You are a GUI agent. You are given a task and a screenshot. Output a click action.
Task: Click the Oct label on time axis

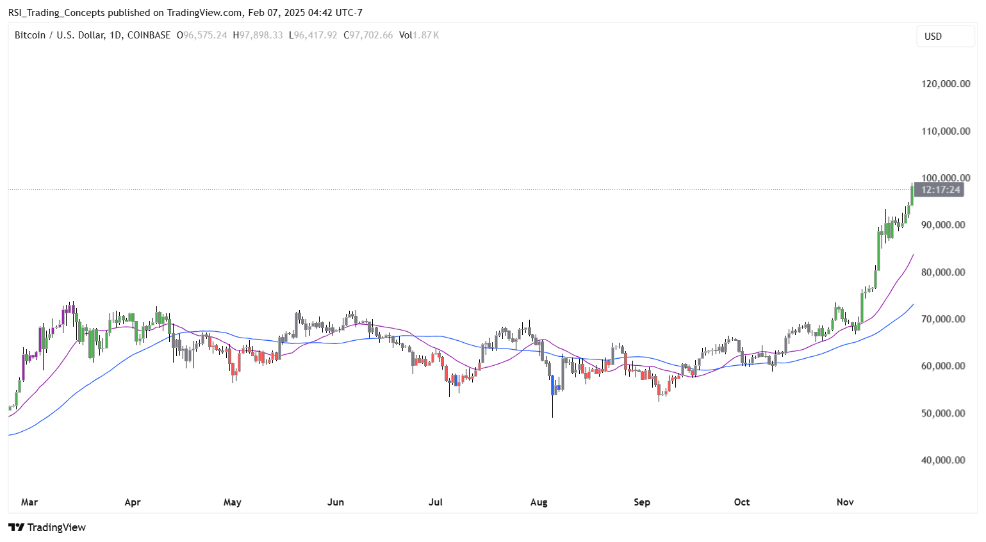[x=742, y=502]
